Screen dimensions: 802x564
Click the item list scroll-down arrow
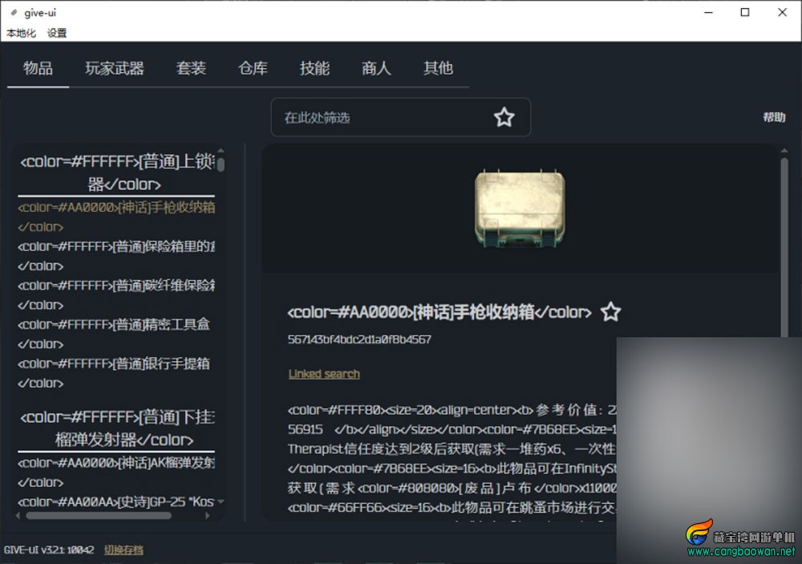click(x=221, y=501)
